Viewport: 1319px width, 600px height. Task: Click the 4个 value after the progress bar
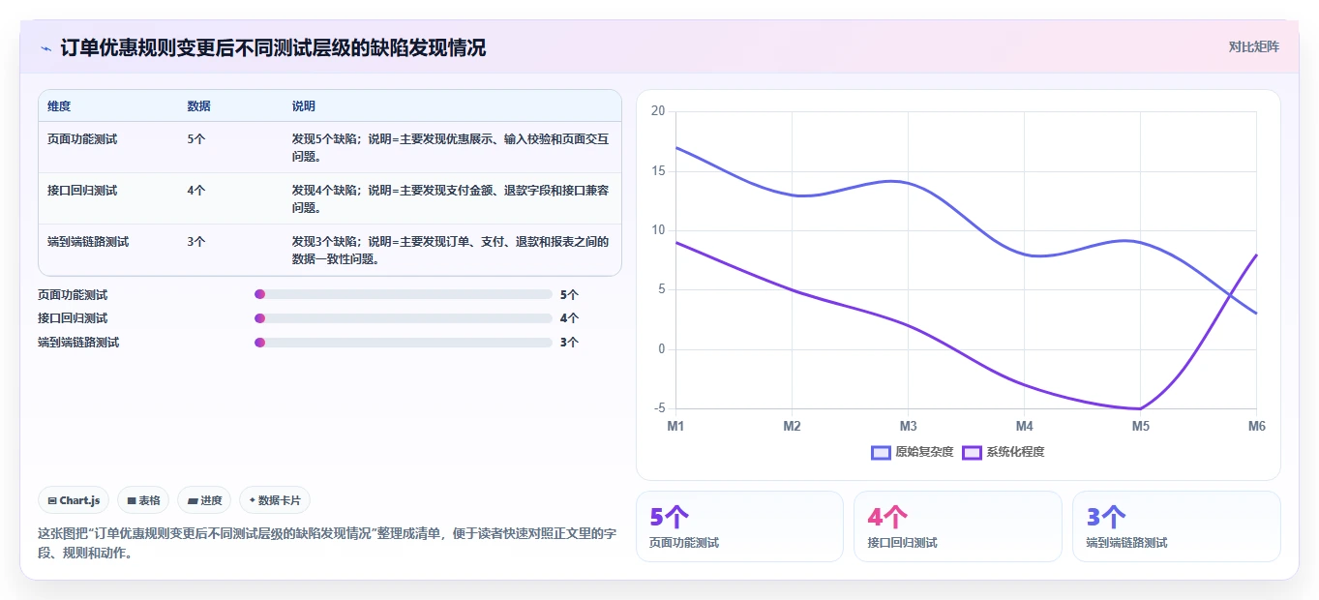point(569,318)
